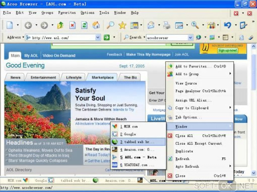Choose Close All Except Current
This screenshot has width=257, height=192.
click(200, 144)
